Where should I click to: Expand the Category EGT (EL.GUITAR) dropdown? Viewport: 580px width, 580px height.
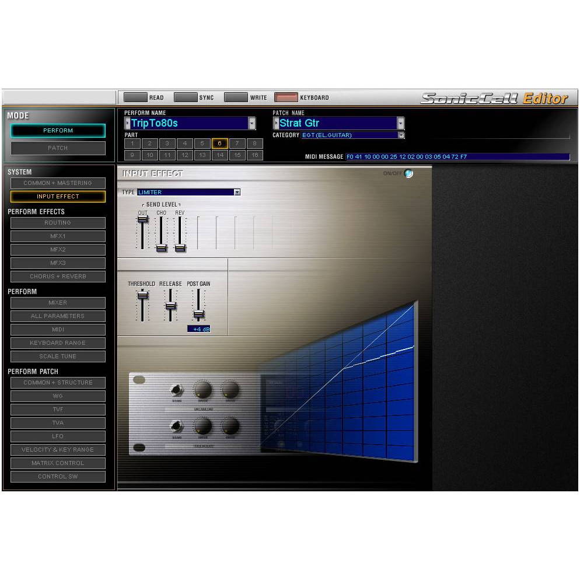[x=401, y=135]
